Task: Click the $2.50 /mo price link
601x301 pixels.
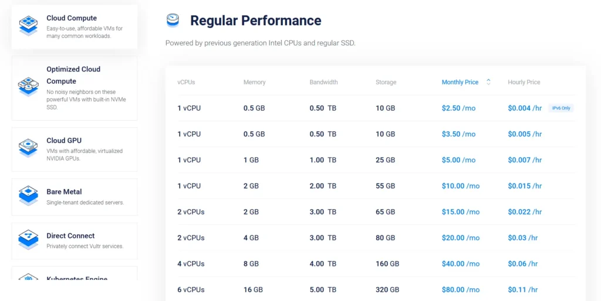Action: pos(458,108)
